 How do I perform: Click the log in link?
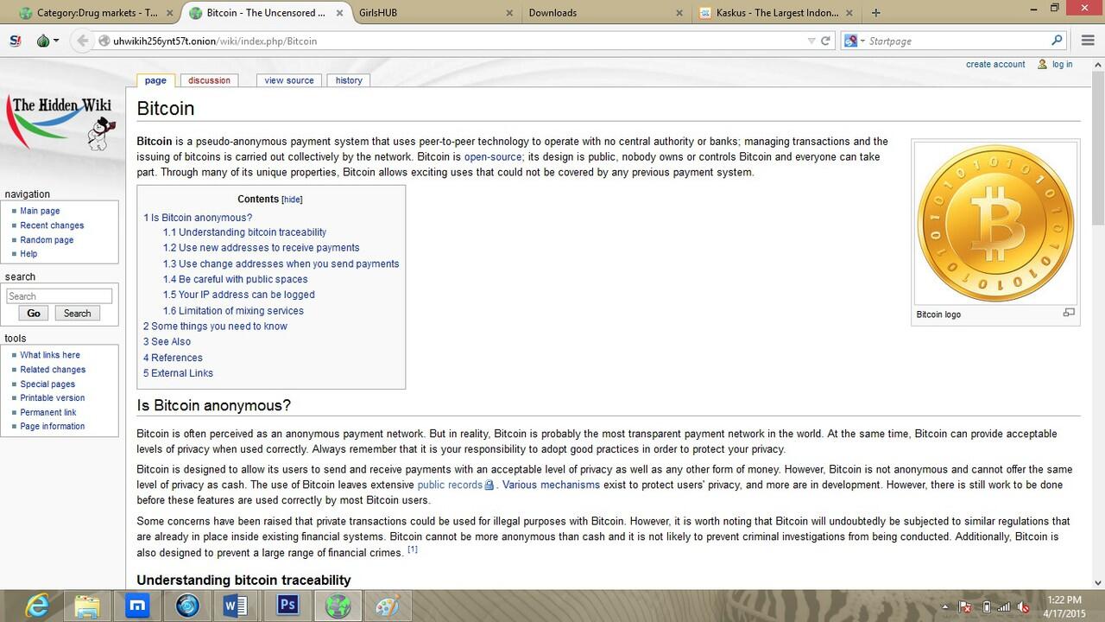pyautogui.click(x=1062, y=64)
